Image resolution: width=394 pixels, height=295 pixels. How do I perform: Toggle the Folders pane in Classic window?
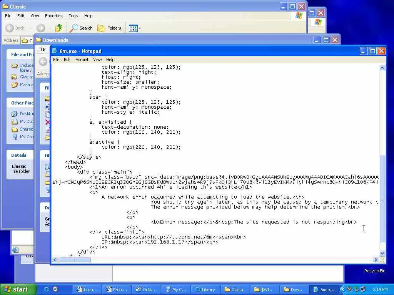pyautogui.click(x=109, y=28)
